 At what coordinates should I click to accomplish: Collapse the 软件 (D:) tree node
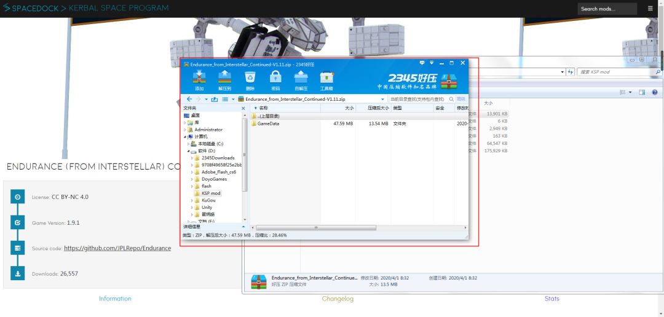[x=189, y=151]
